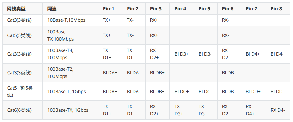Click the 网速 column header
Viewport: 293px width, 122px height.
[x=71, y=9]
